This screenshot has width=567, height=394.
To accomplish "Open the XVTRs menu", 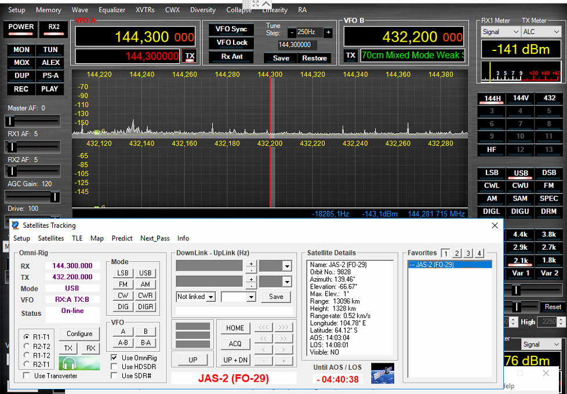I will [145, 10].
